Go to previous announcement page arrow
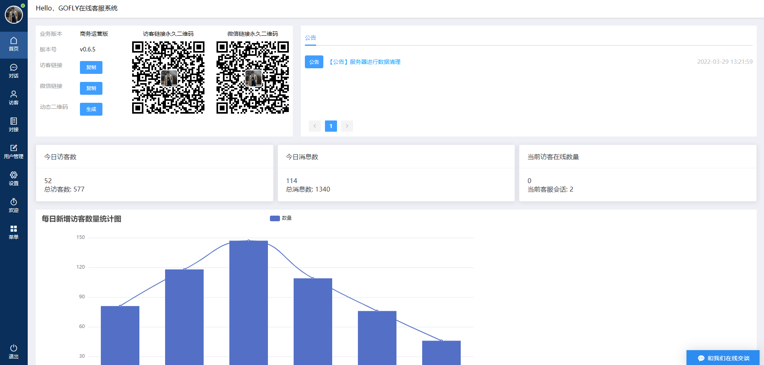Viewport: 764px width, 365px height. 315,126
